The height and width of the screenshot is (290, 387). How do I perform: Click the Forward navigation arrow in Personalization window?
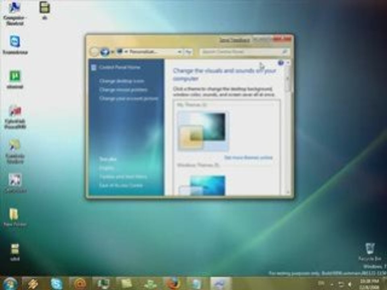(x=104, y=52)
